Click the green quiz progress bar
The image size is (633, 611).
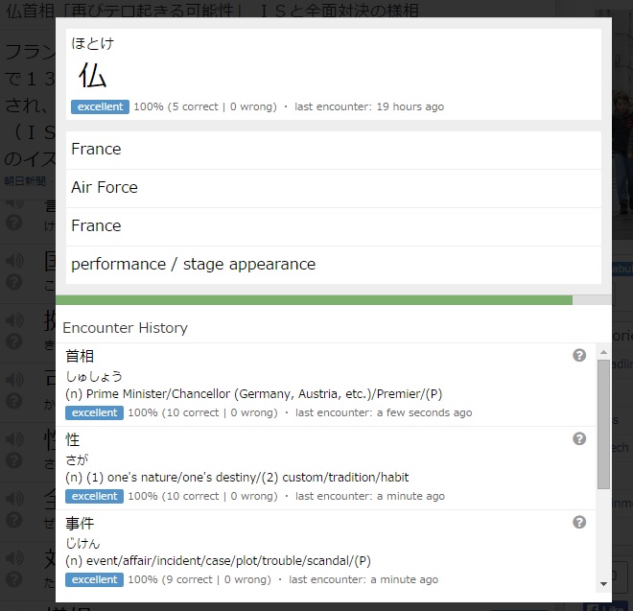tap(314, 300)
